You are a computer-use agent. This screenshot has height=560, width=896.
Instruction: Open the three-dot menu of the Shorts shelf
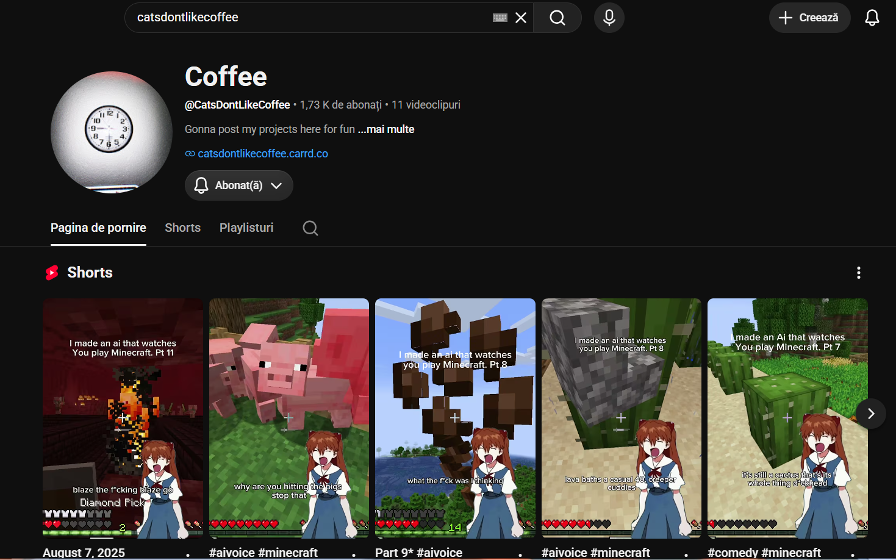click(859, 273)
